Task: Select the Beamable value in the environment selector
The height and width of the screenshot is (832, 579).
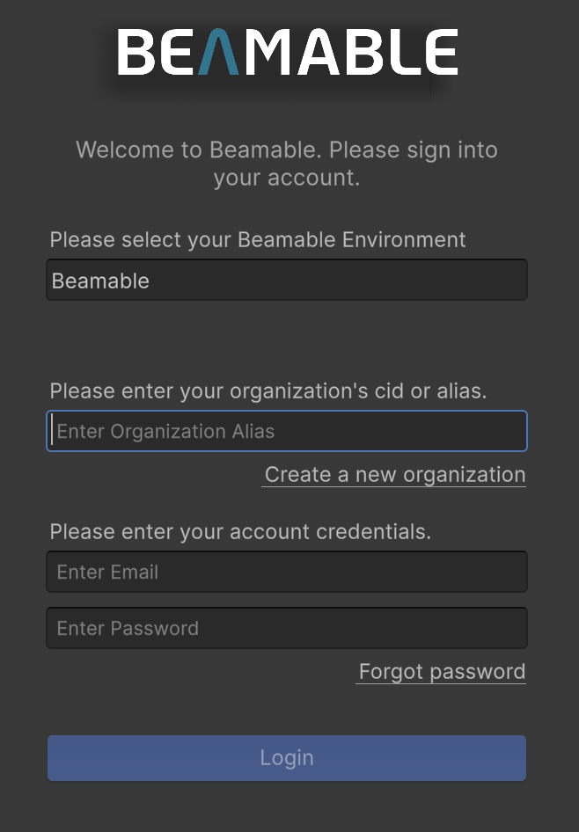Action: pos(100,281)
